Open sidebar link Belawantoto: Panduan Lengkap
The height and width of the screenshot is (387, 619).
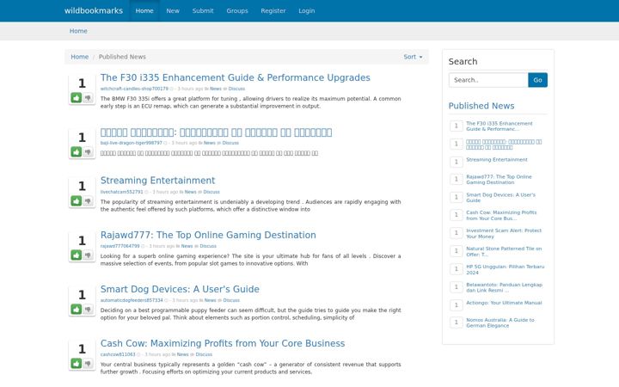(504, 287)
